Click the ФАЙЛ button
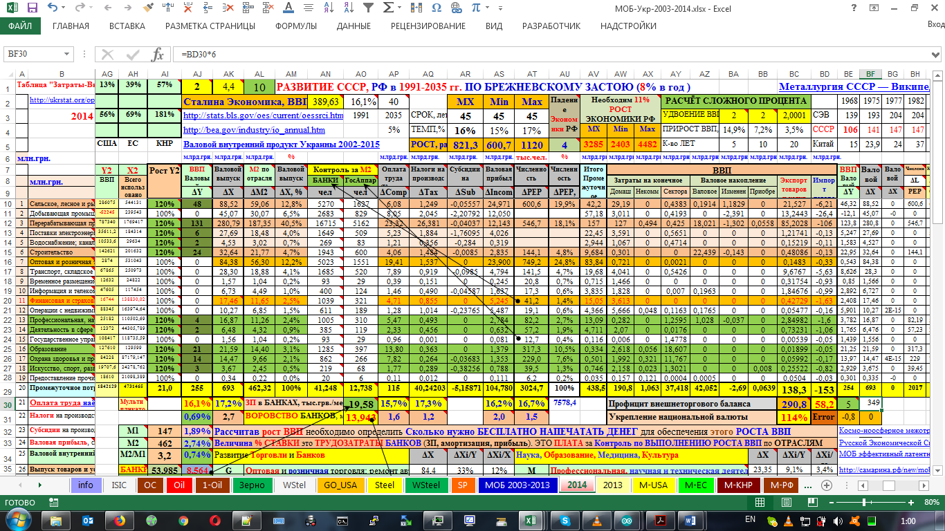The width and height of the screenshot is (945, 531). [x=20, y=26]
